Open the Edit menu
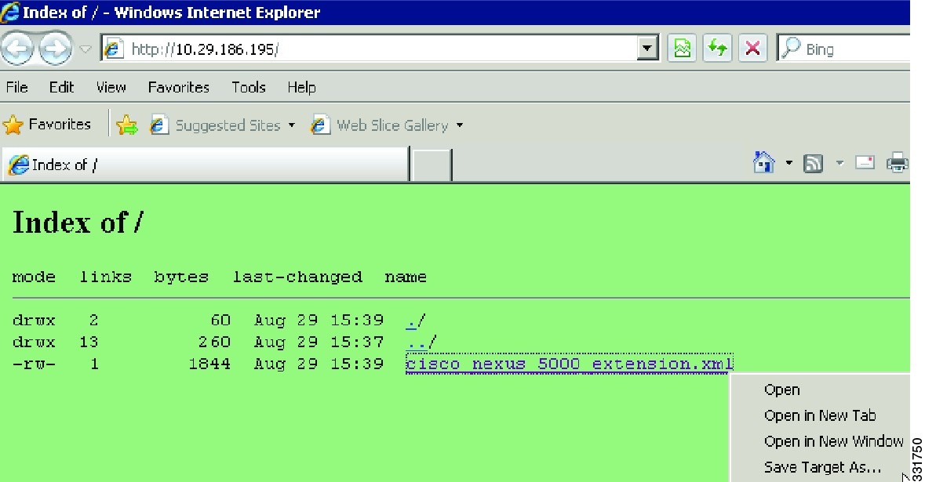The width and height of the screenshot is (925, 482). coord(61,87)
